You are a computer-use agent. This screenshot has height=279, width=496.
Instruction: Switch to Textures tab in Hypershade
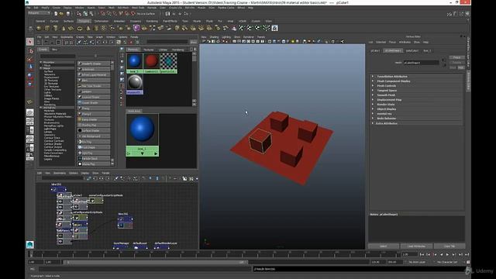(x=148, y=50)
